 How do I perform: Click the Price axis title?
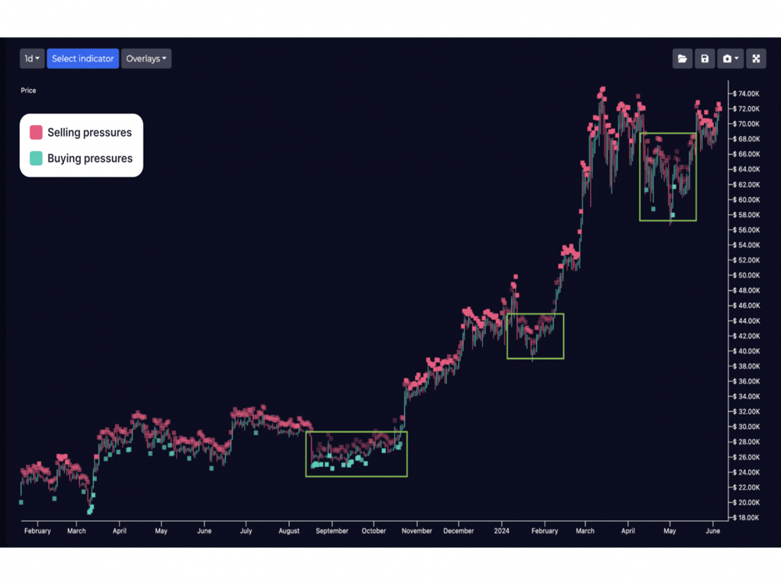pos(28,91)
